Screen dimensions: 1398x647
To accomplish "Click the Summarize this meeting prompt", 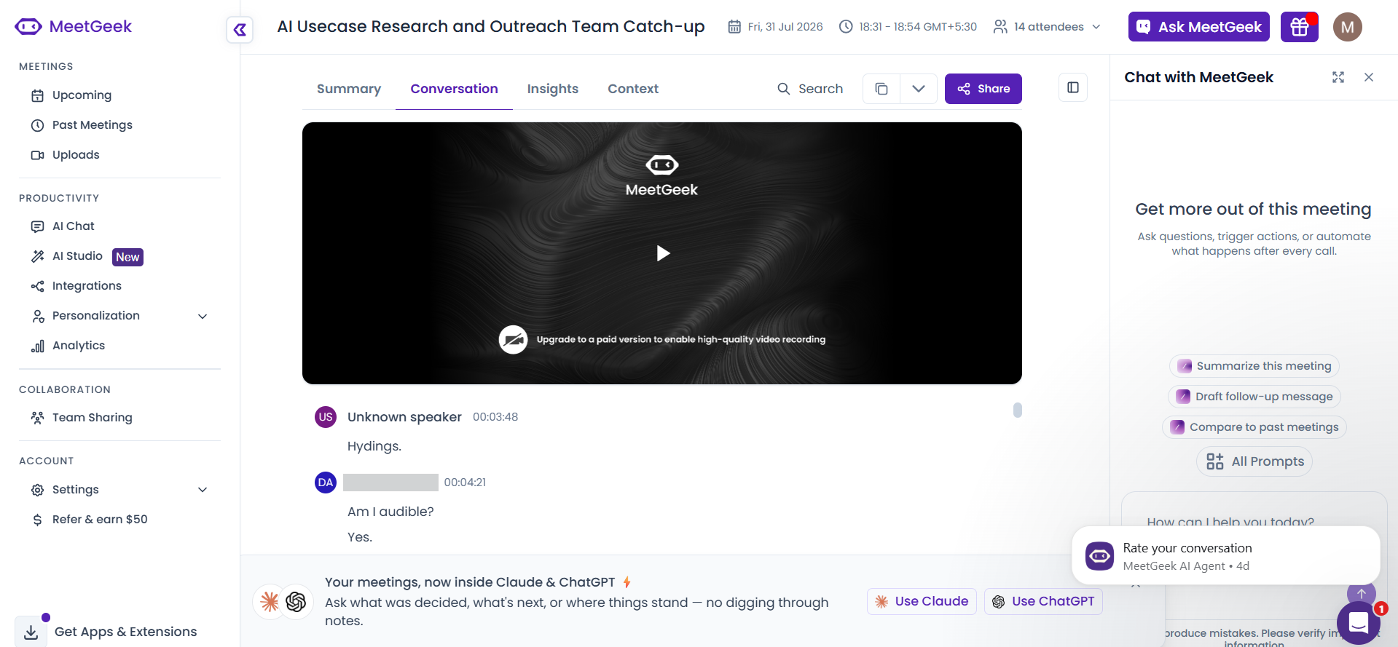I will pyautogui.click(x=1254, y=366).
